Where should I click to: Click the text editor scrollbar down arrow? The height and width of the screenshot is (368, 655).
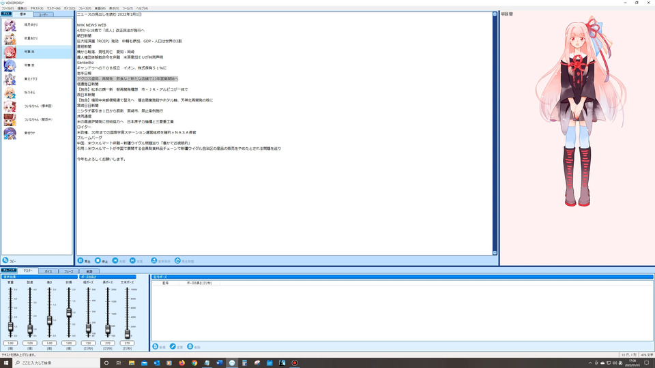coord(495,252)
